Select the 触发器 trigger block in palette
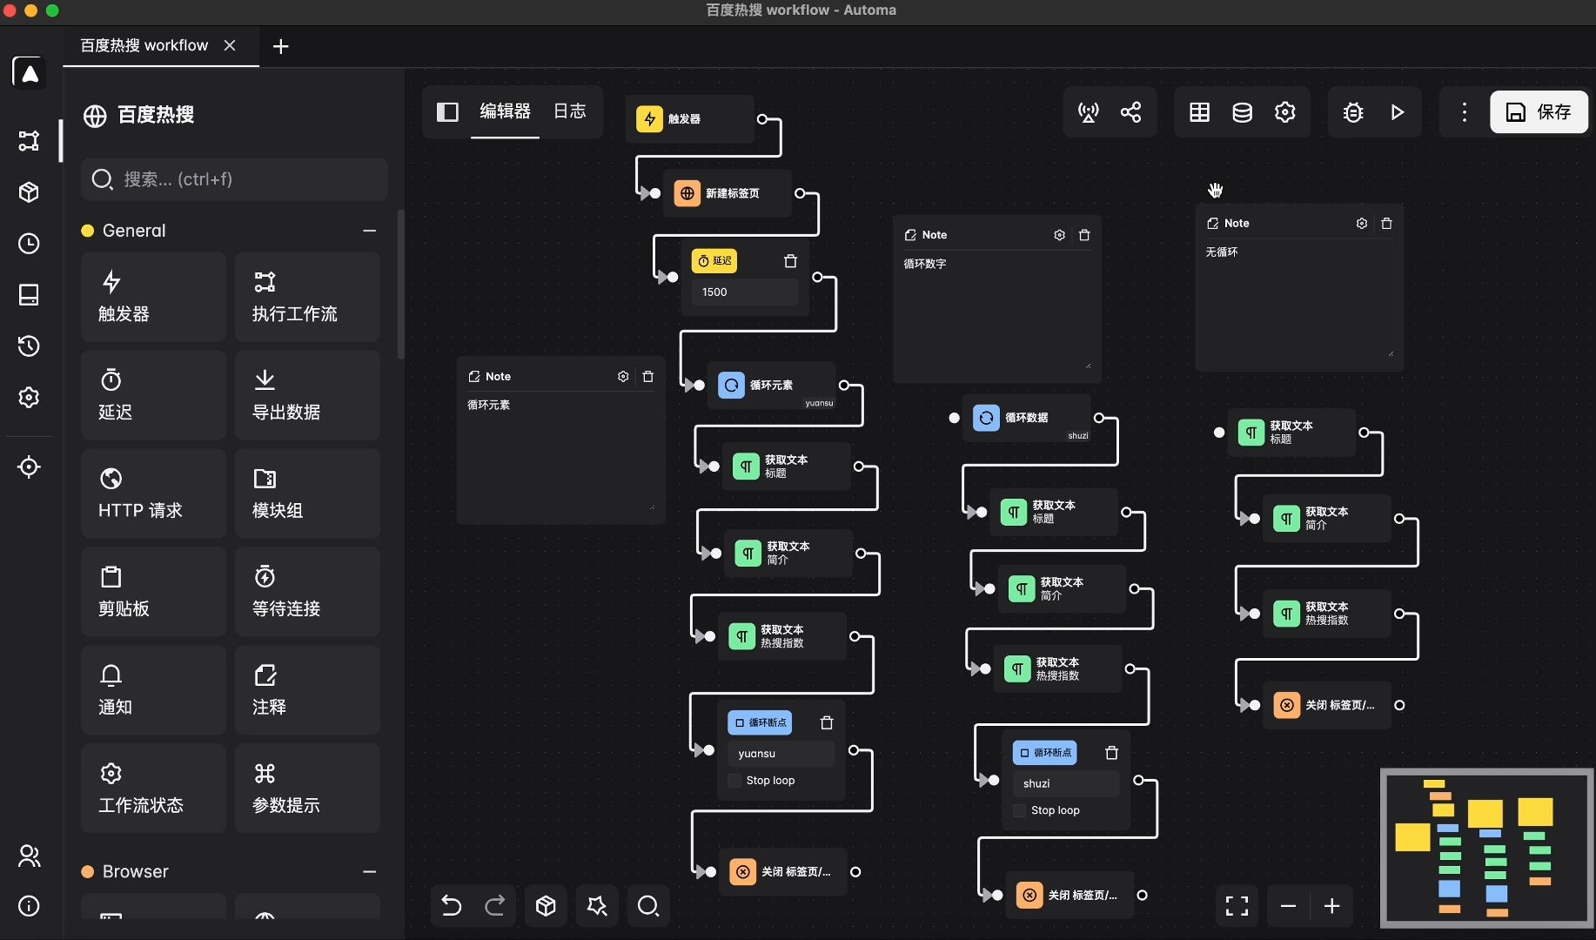The height and width of the screenshot is (940, 1596). pos(153,297)
